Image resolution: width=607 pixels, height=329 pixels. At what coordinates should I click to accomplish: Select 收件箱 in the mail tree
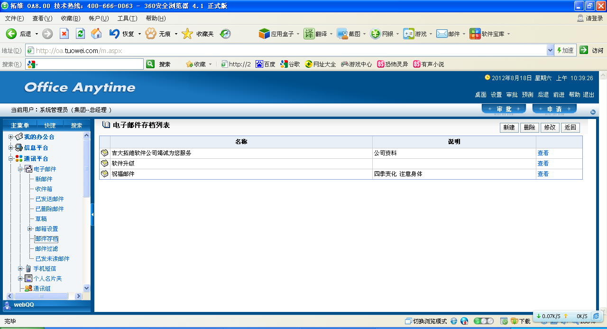tap(44, 189)
